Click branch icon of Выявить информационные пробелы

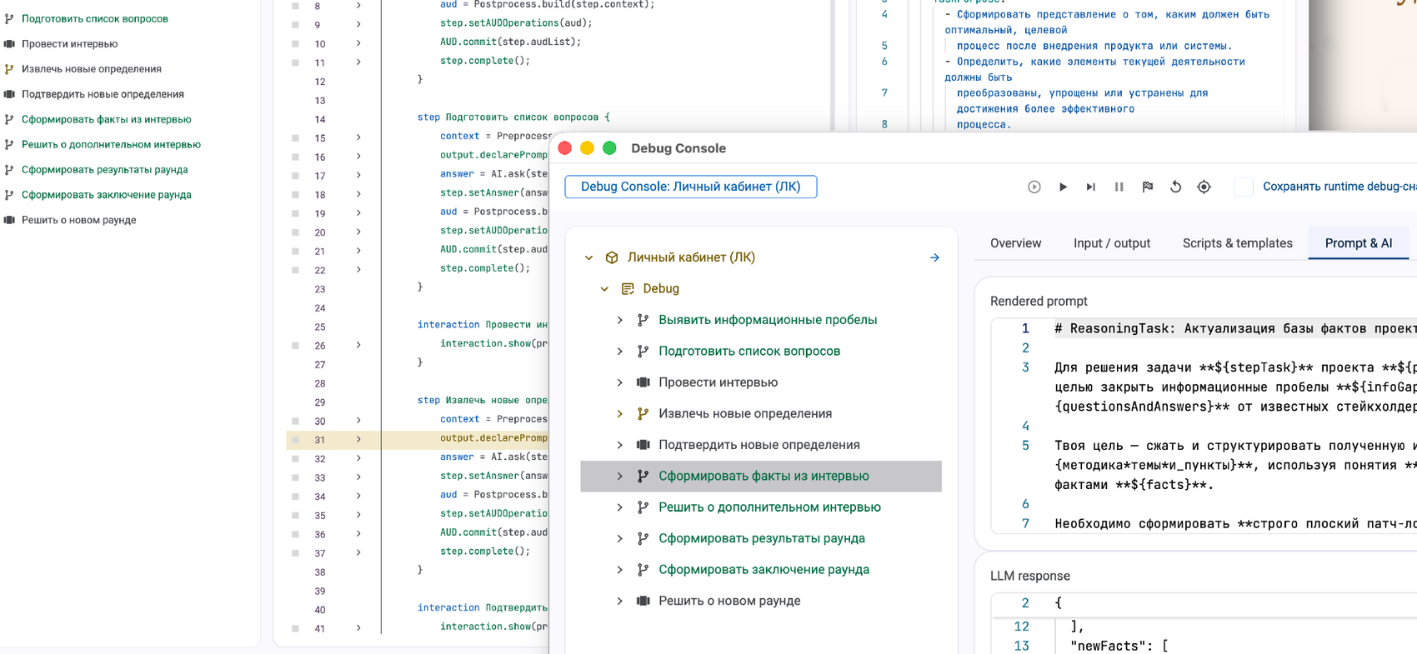tap(643, 320)
